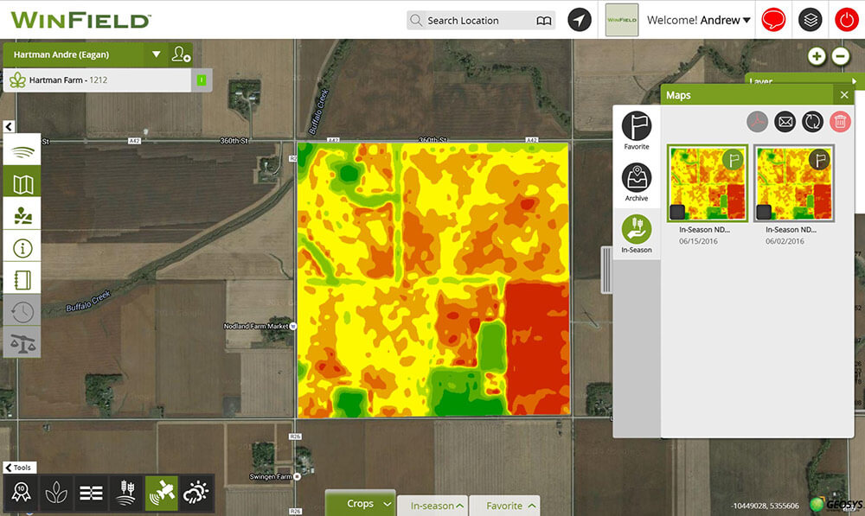Screen dimensions: 865x516
Task: Open the Favorite tab at bottom
Action: (511, 506)
